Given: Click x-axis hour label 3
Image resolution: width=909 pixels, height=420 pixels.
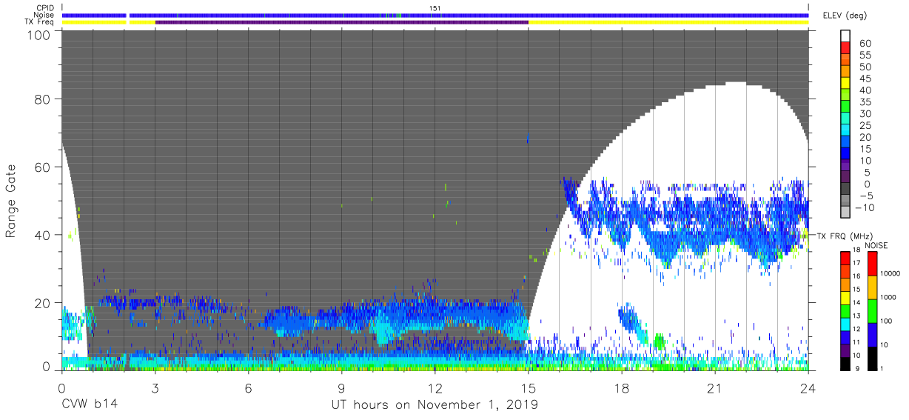Looking at the screenshot, I should 155,387.
